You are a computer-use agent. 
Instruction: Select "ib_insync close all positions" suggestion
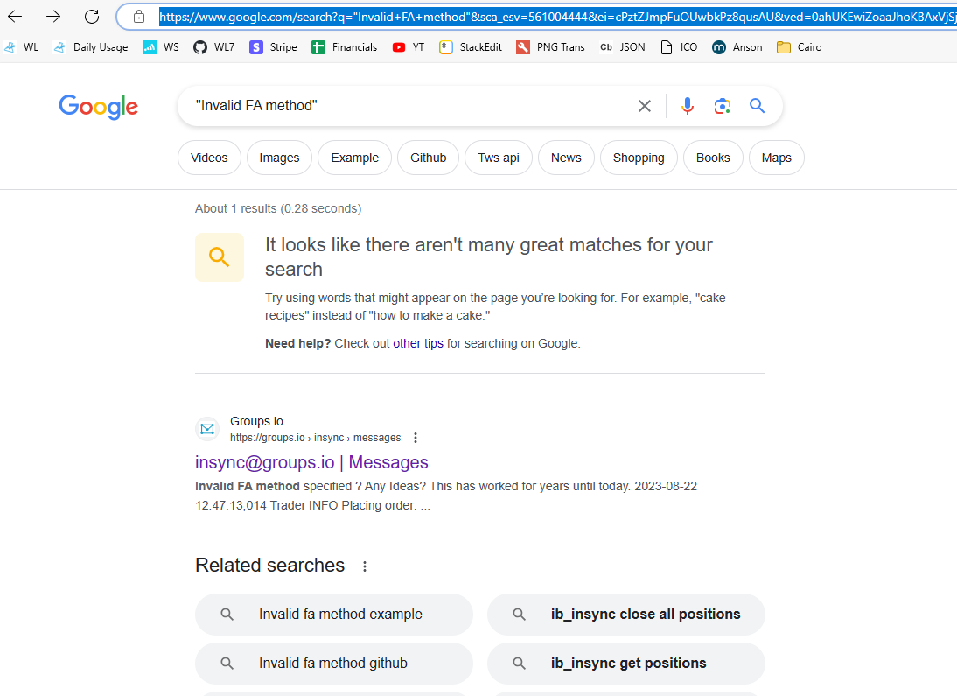[646, 615]
